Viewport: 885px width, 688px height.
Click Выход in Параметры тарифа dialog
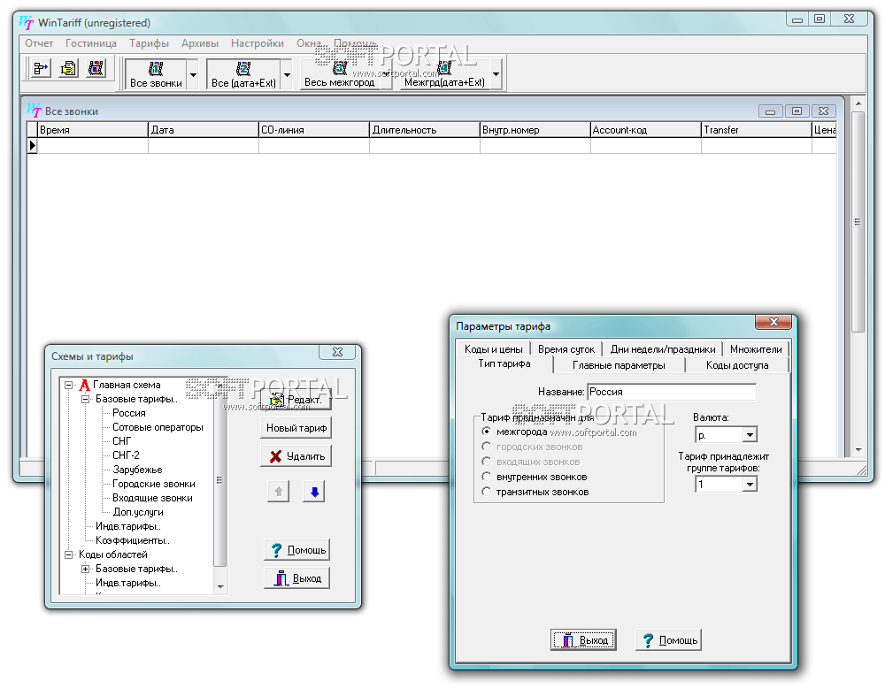point(583,640)
